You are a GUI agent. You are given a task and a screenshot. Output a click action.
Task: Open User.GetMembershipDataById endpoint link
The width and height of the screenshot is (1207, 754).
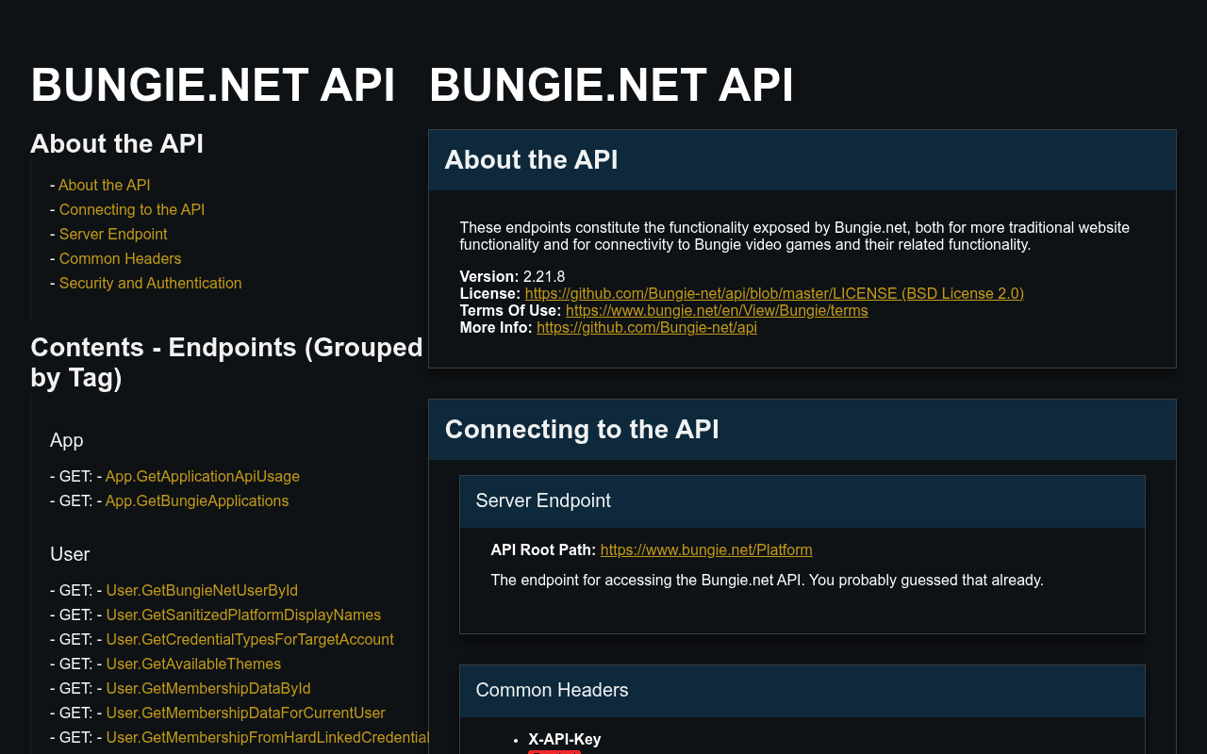coord(208,688)
